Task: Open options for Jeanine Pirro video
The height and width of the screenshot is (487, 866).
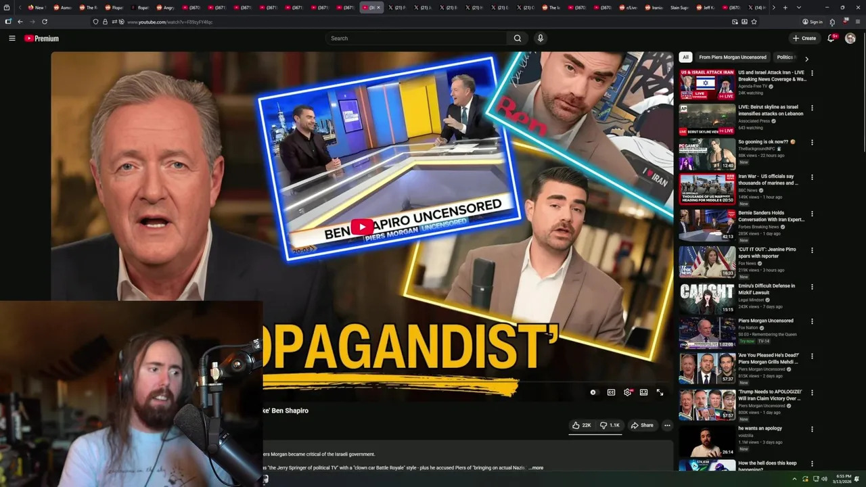Action: (812, 250)
